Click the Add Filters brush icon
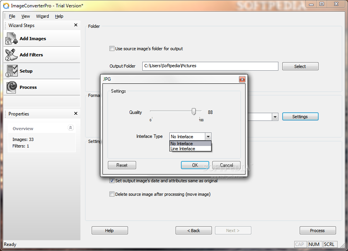Image resolution: width=348 pixels, height=251 pixels. (12, 54)
